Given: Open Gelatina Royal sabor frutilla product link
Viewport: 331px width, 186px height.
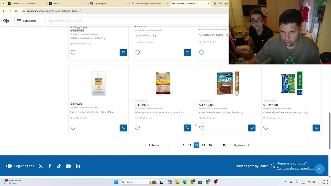Looking at the screenshot, I should click(88, 38).
